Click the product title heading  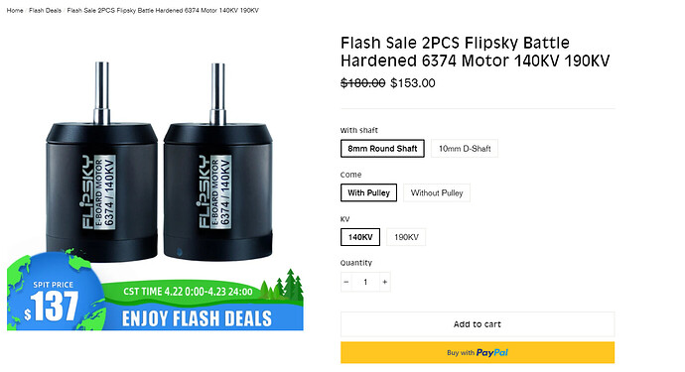475,52
